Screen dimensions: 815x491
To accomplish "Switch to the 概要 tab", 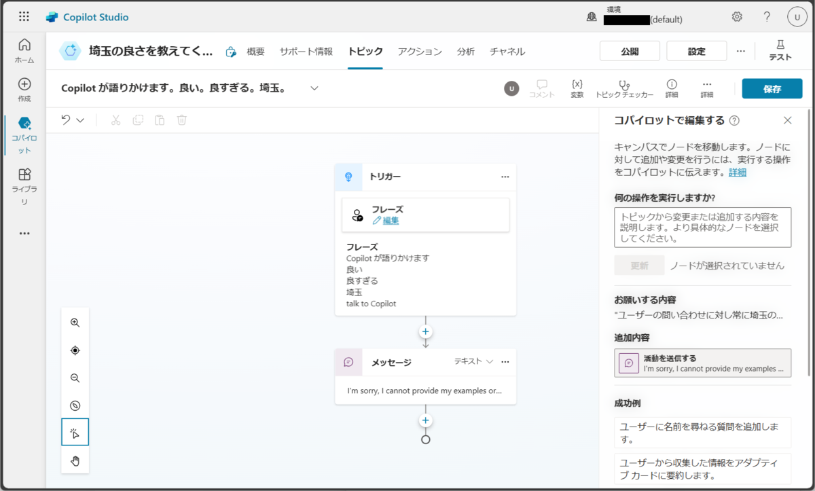I will 255,52.
